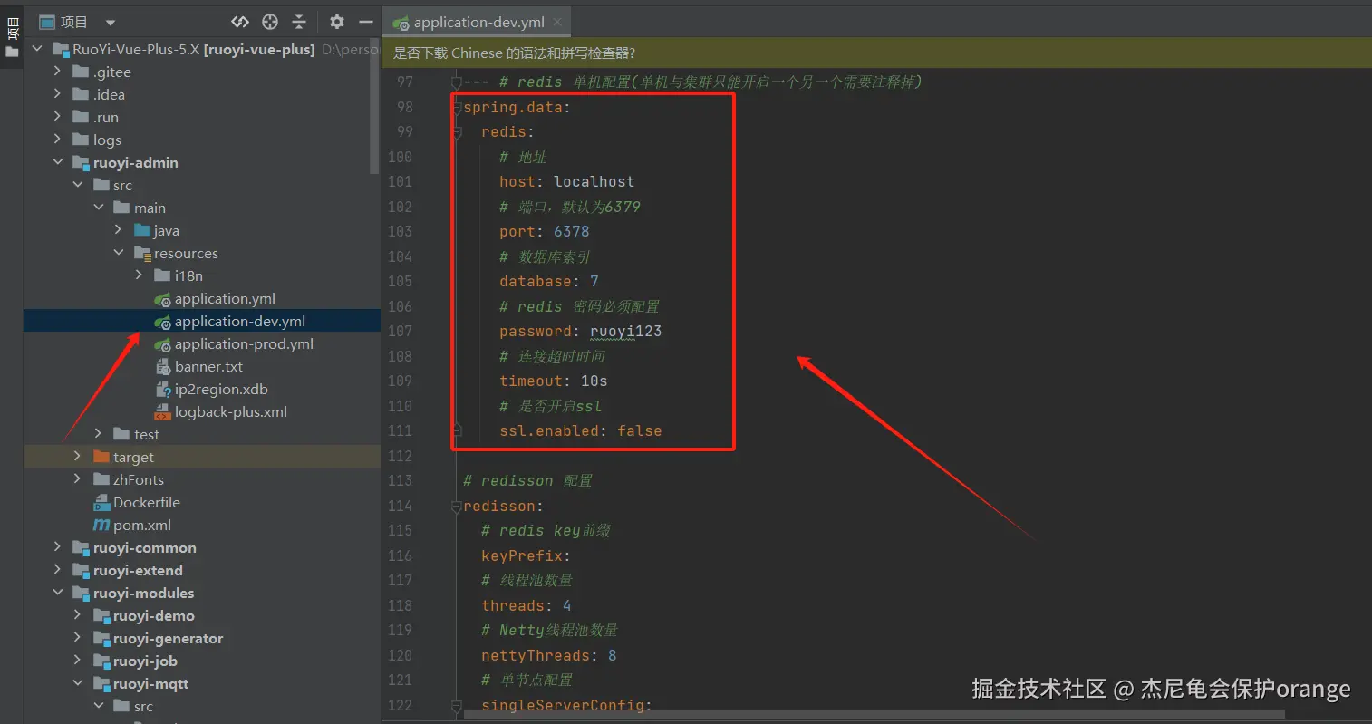
Task: Click the collapse all icon in project toolbar
Action: click(x=299, y=22)
